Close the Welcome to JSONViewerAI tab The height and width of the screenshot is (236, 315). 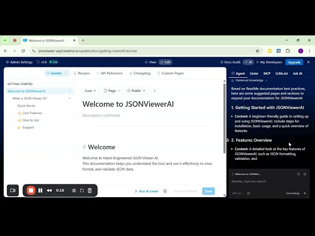[74, 40]
